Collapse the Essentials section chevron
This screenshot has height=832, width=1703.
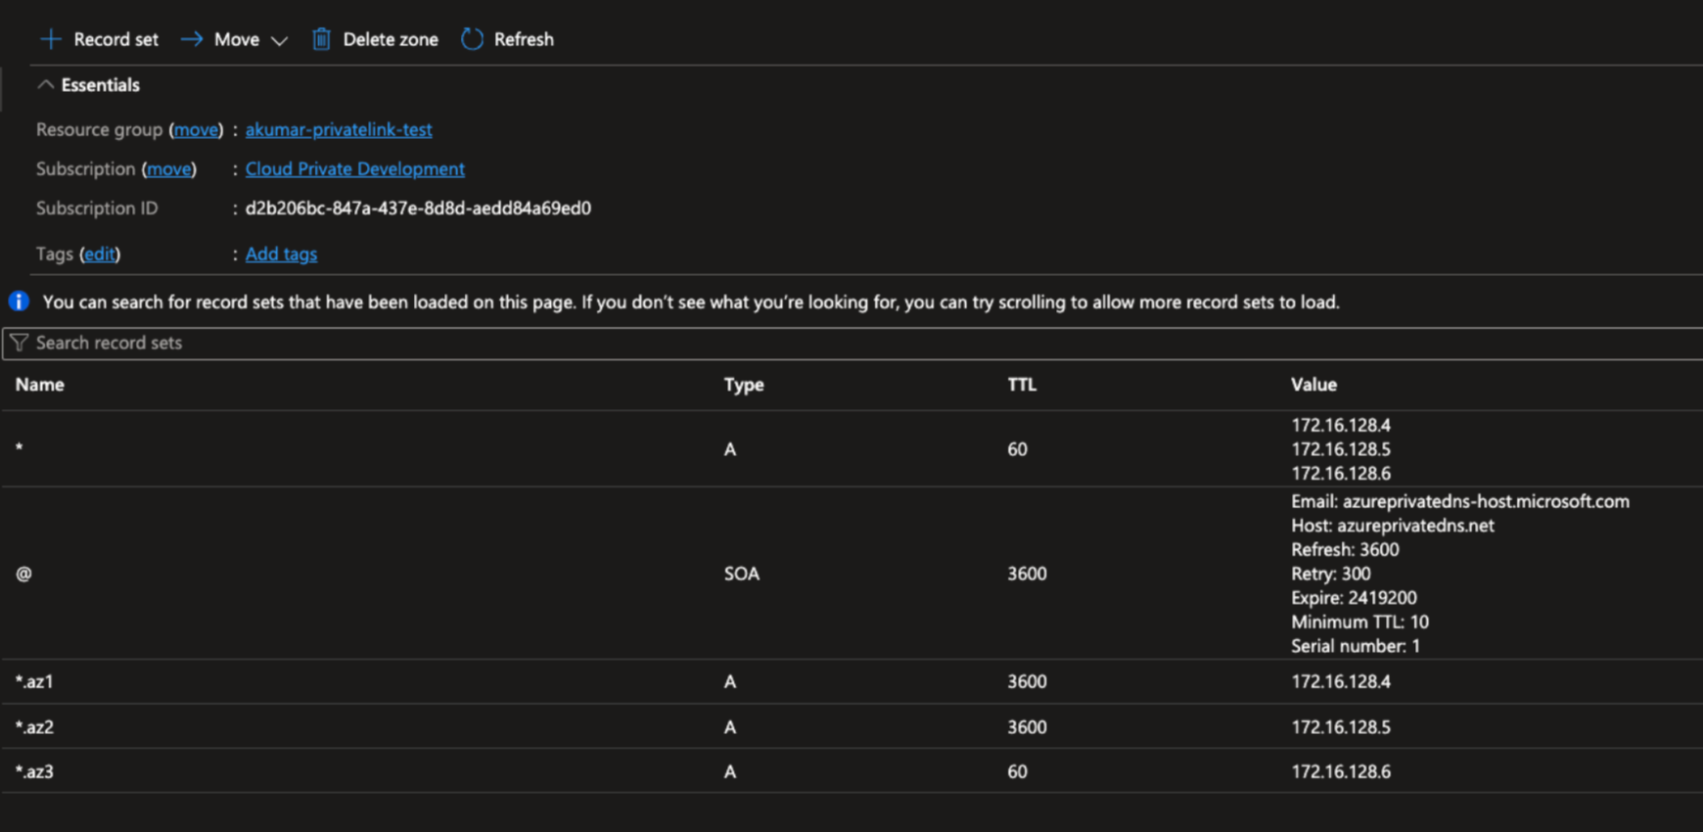tap(45, 85)
